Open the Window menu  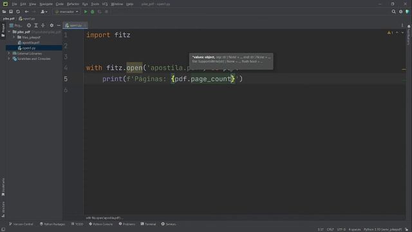117,4
